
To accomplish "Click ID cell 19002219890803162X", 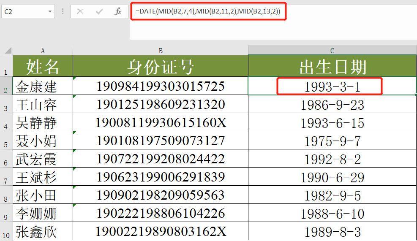I will [x=161, y=231].
